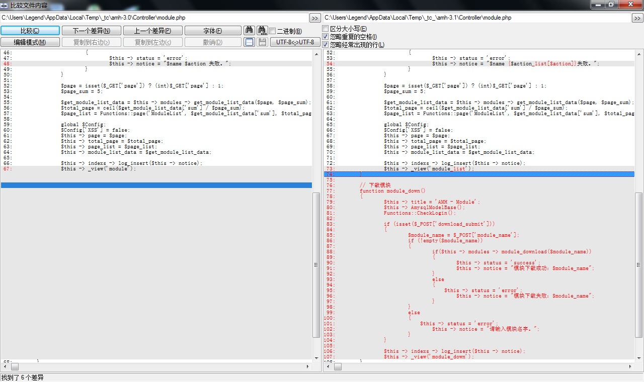Click right pane horizontal scroll-right arrow
The height and width of the screenshot is (382, 644).
pos(630,367)
